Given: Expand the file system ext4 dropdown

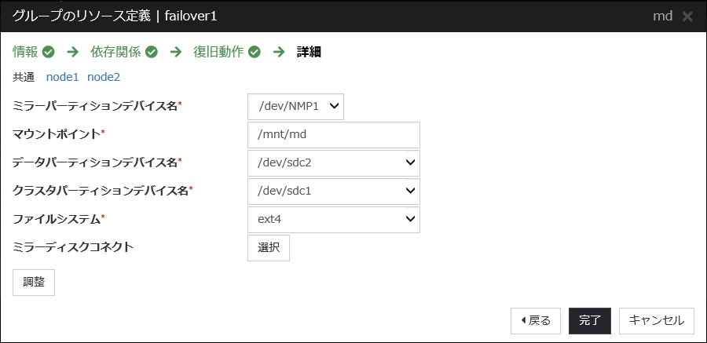Looking at the screenshot, I should pyautogui.click(x=333, y=219).
